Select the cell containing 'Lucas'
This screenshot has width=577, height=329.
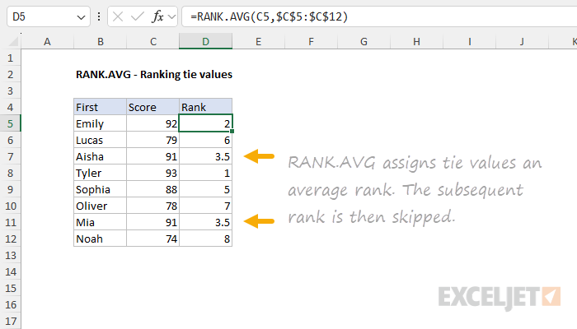tap(100, 141)
